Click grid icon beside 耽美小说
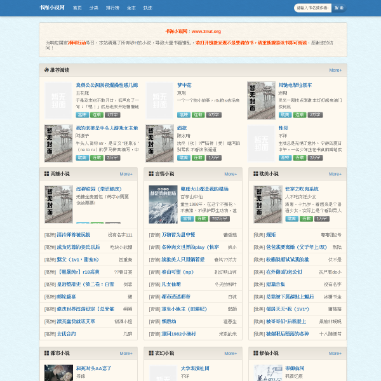Viewport: 381px width, 381px height. point(256,174)
